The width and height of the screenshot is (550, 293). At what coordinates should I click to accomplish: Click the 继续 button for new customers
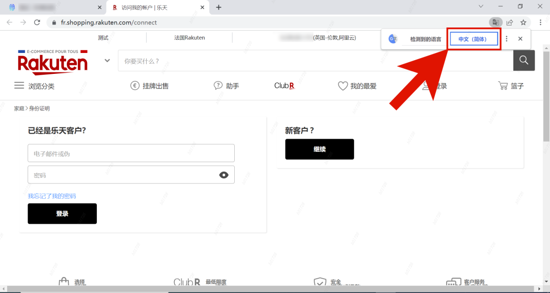(x=319, y=149)
